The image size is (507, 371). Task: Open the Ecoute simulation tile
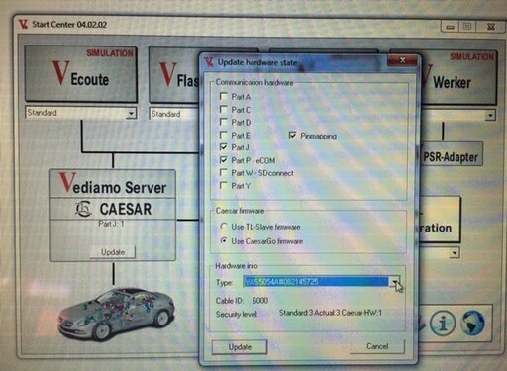point(81,74)
